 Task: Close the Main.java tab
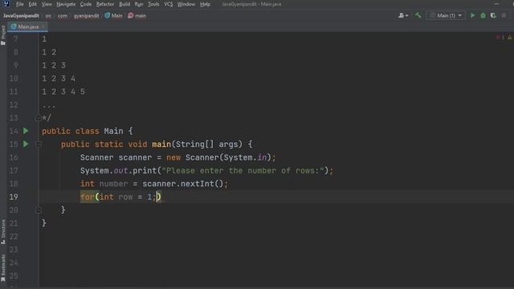[43, 26]
